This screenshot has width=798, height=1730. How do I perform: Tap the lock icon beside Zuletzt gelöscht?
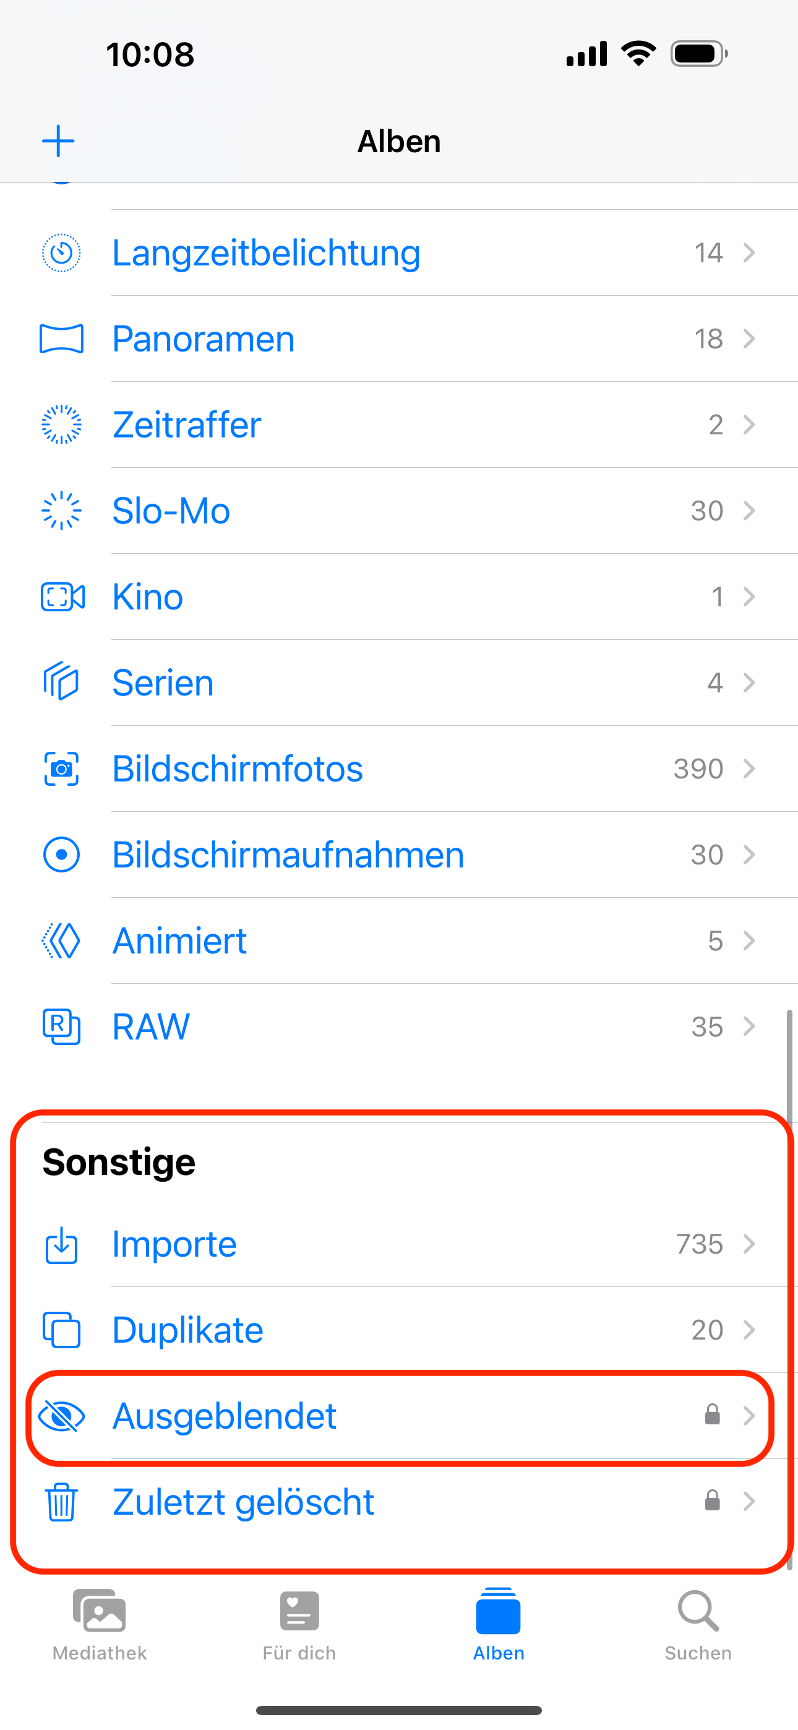point(712,1500)
